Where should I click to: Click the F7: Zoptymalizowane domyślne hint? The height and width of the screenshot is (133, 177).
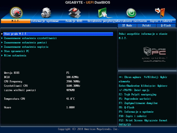(138, 103)
